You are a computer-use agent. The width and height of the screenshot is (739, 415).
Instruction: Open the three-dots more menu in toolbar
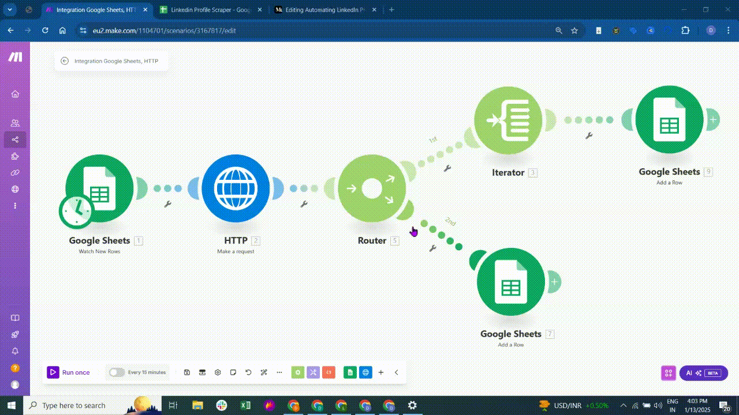[279, 372]
